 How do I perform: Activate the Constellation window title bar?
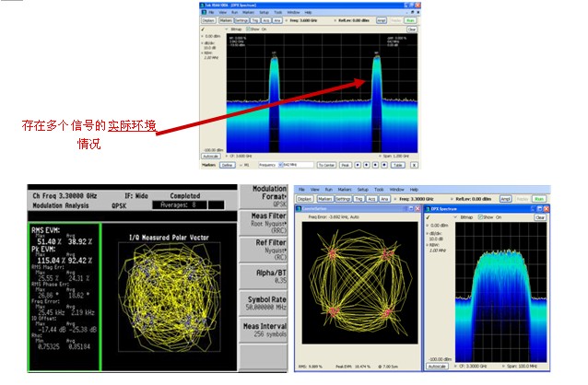pyautogui.click(x=359, y=209)
